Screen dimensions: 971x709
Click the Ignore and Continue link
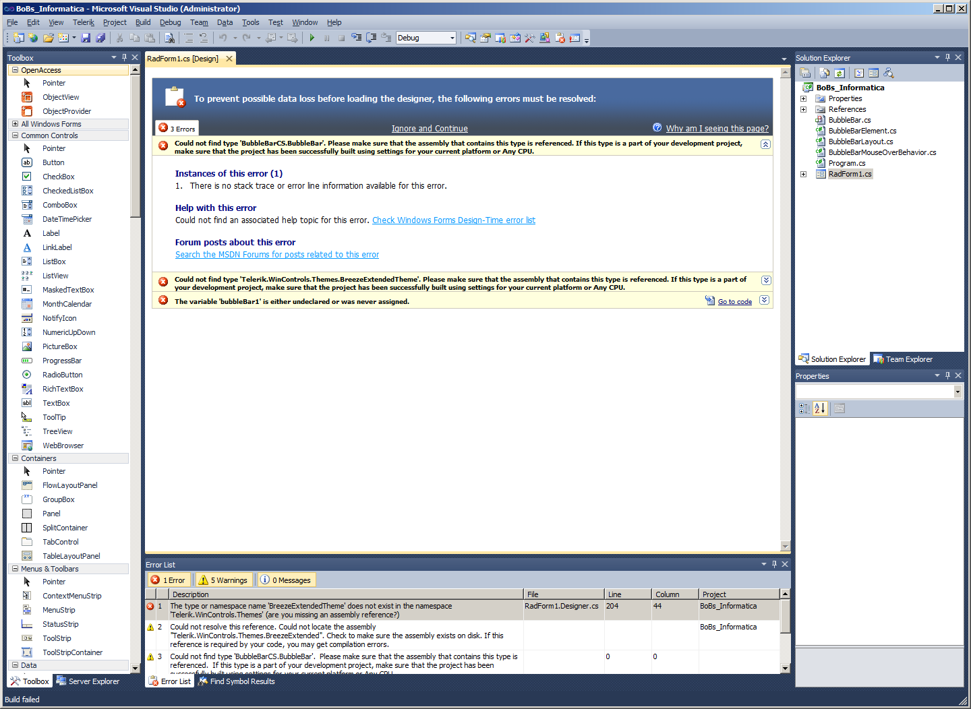430,129
